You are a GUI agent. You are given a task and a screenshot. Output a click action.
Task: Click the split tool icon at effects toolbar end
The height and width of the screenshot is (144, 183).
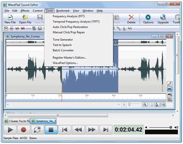pos(130,28)
